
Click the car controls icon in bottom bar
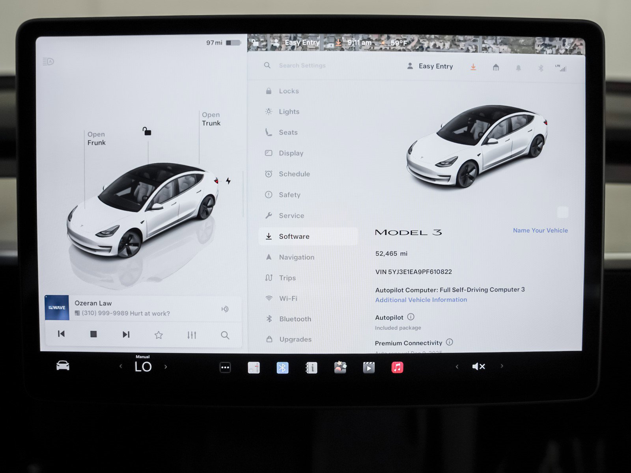point(63,366)
